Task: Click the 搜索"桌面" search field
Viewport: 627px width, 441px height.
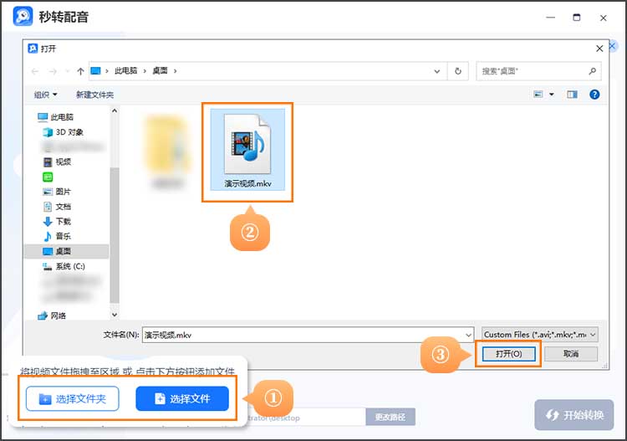Action: click(535, 71)
